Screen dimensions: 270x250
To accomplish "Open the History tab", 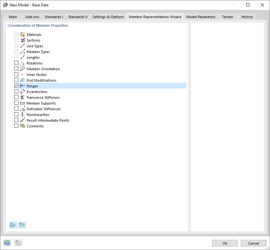I will [x=247, y=17].
